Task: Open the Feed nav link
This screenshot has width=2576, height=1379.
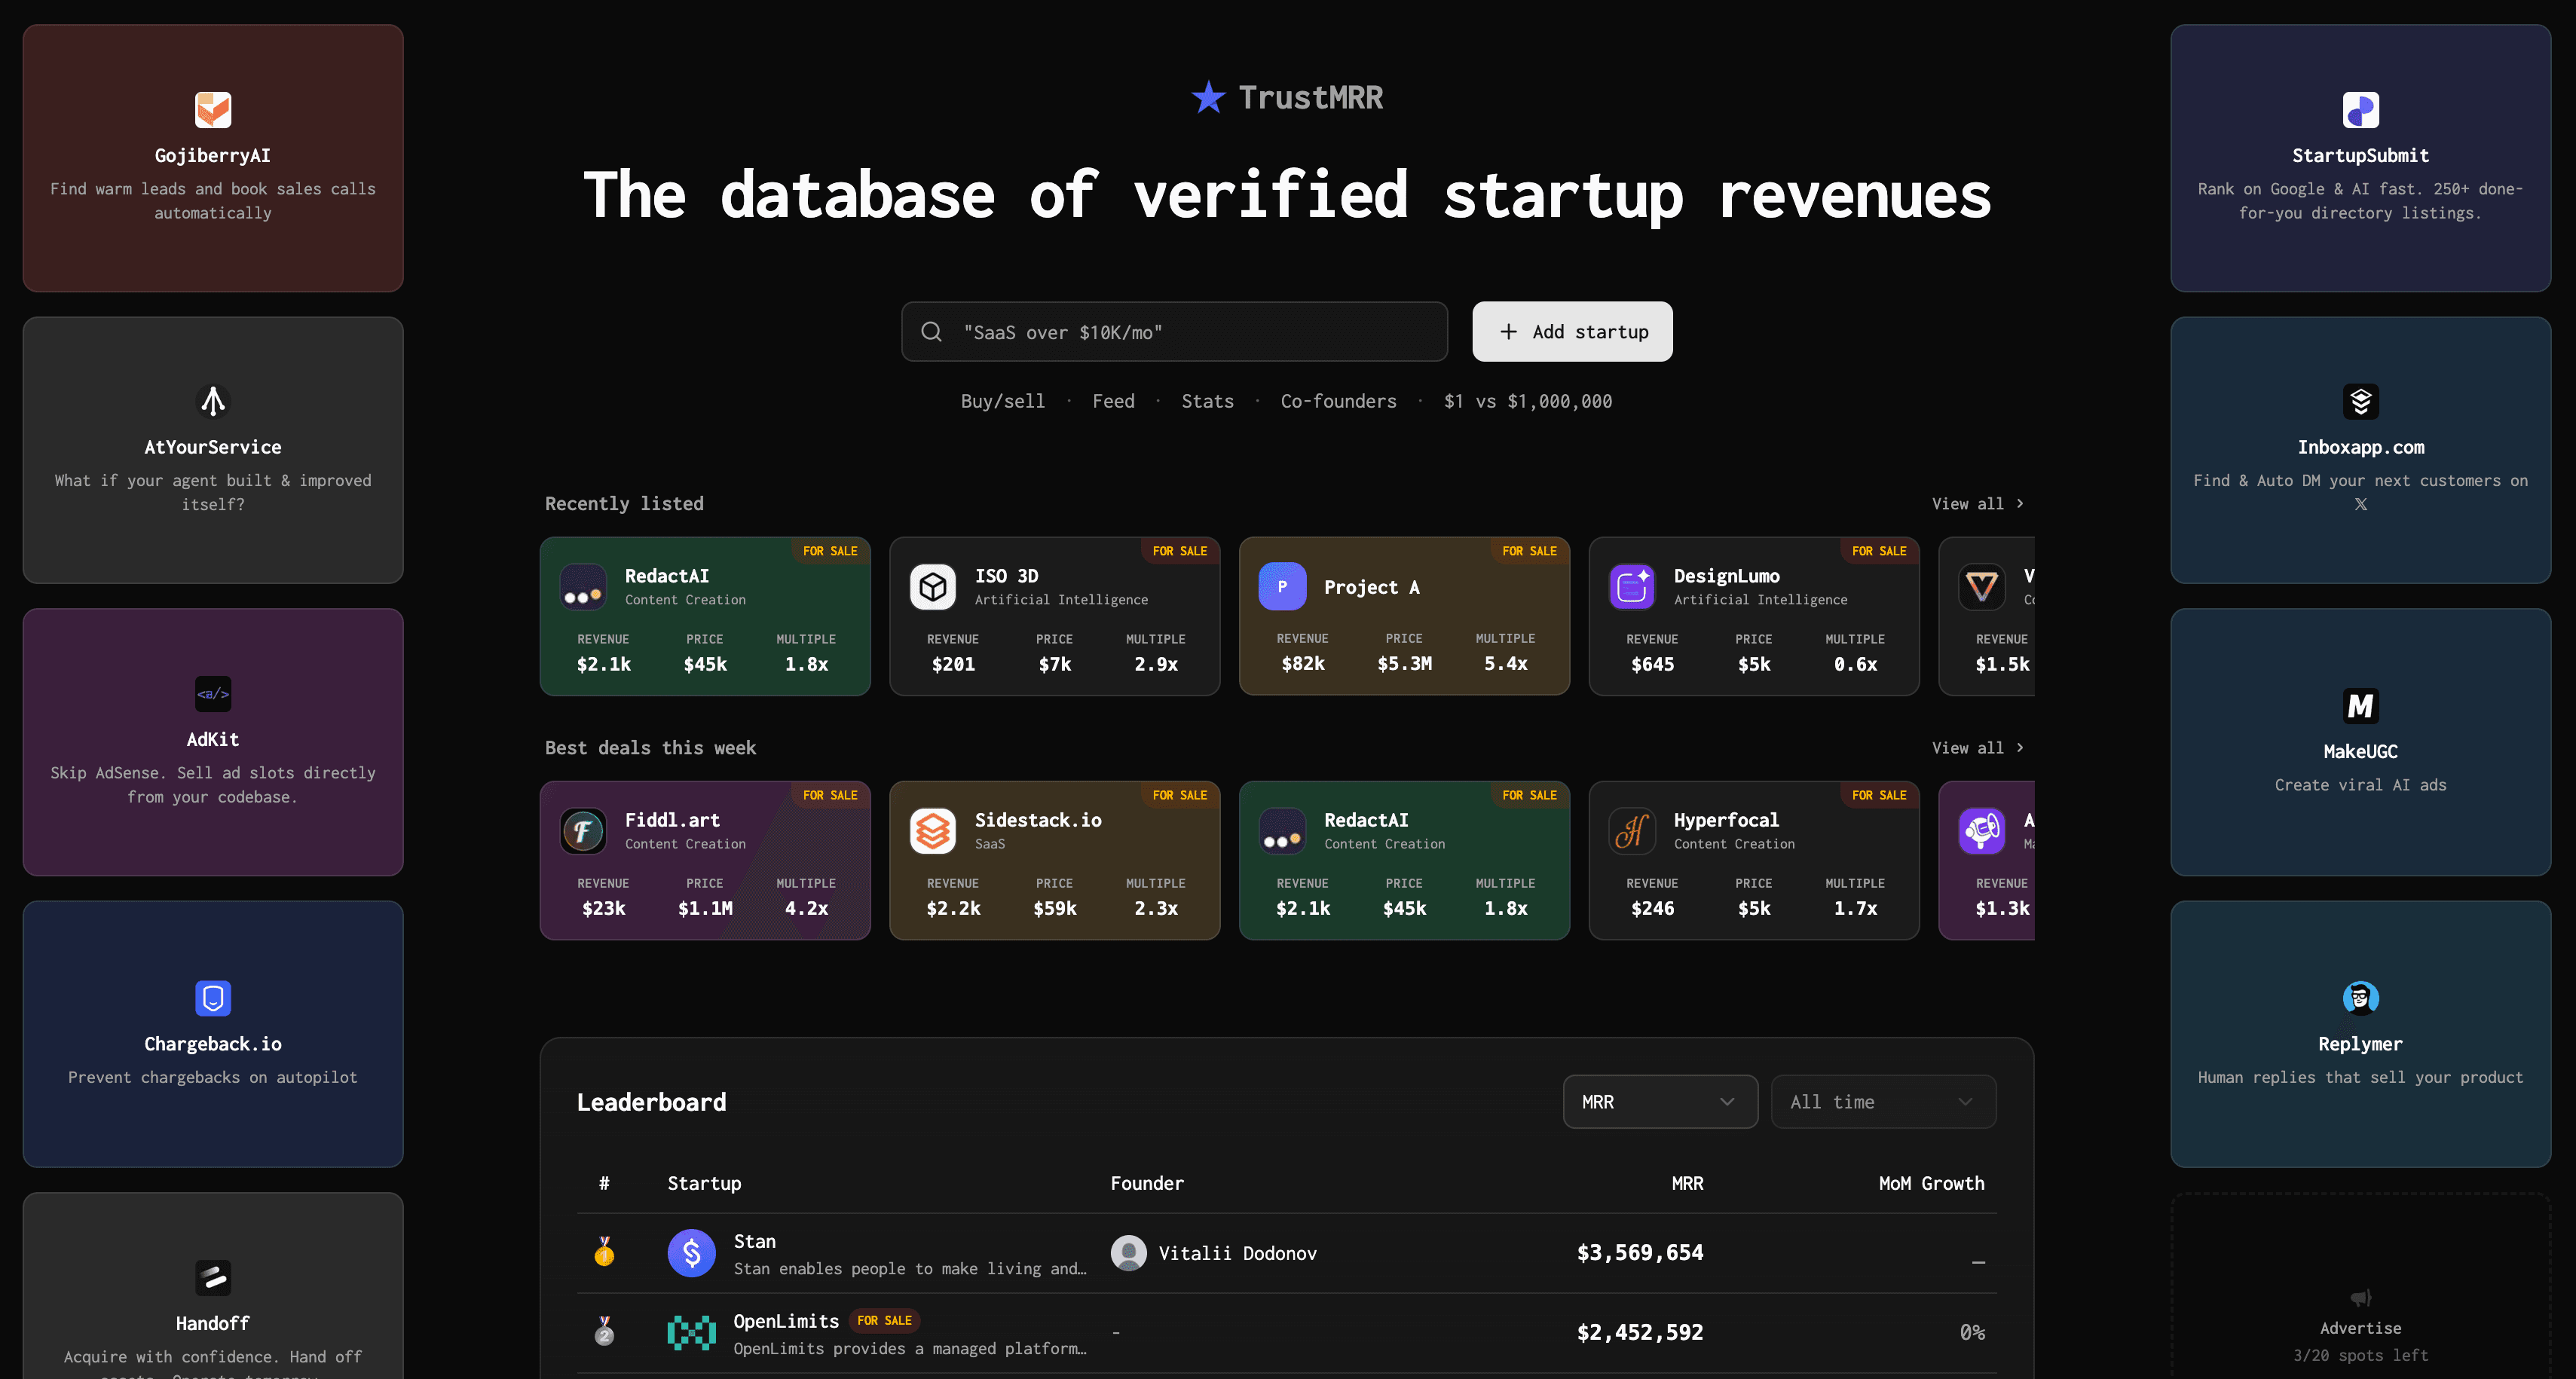Action: click(x=1114, y=401)
